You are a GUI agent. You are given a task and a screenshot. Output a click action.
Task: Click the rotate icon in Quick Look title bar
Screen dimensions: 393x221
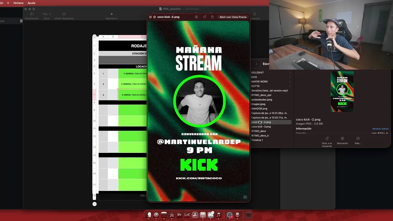(204, 17)
